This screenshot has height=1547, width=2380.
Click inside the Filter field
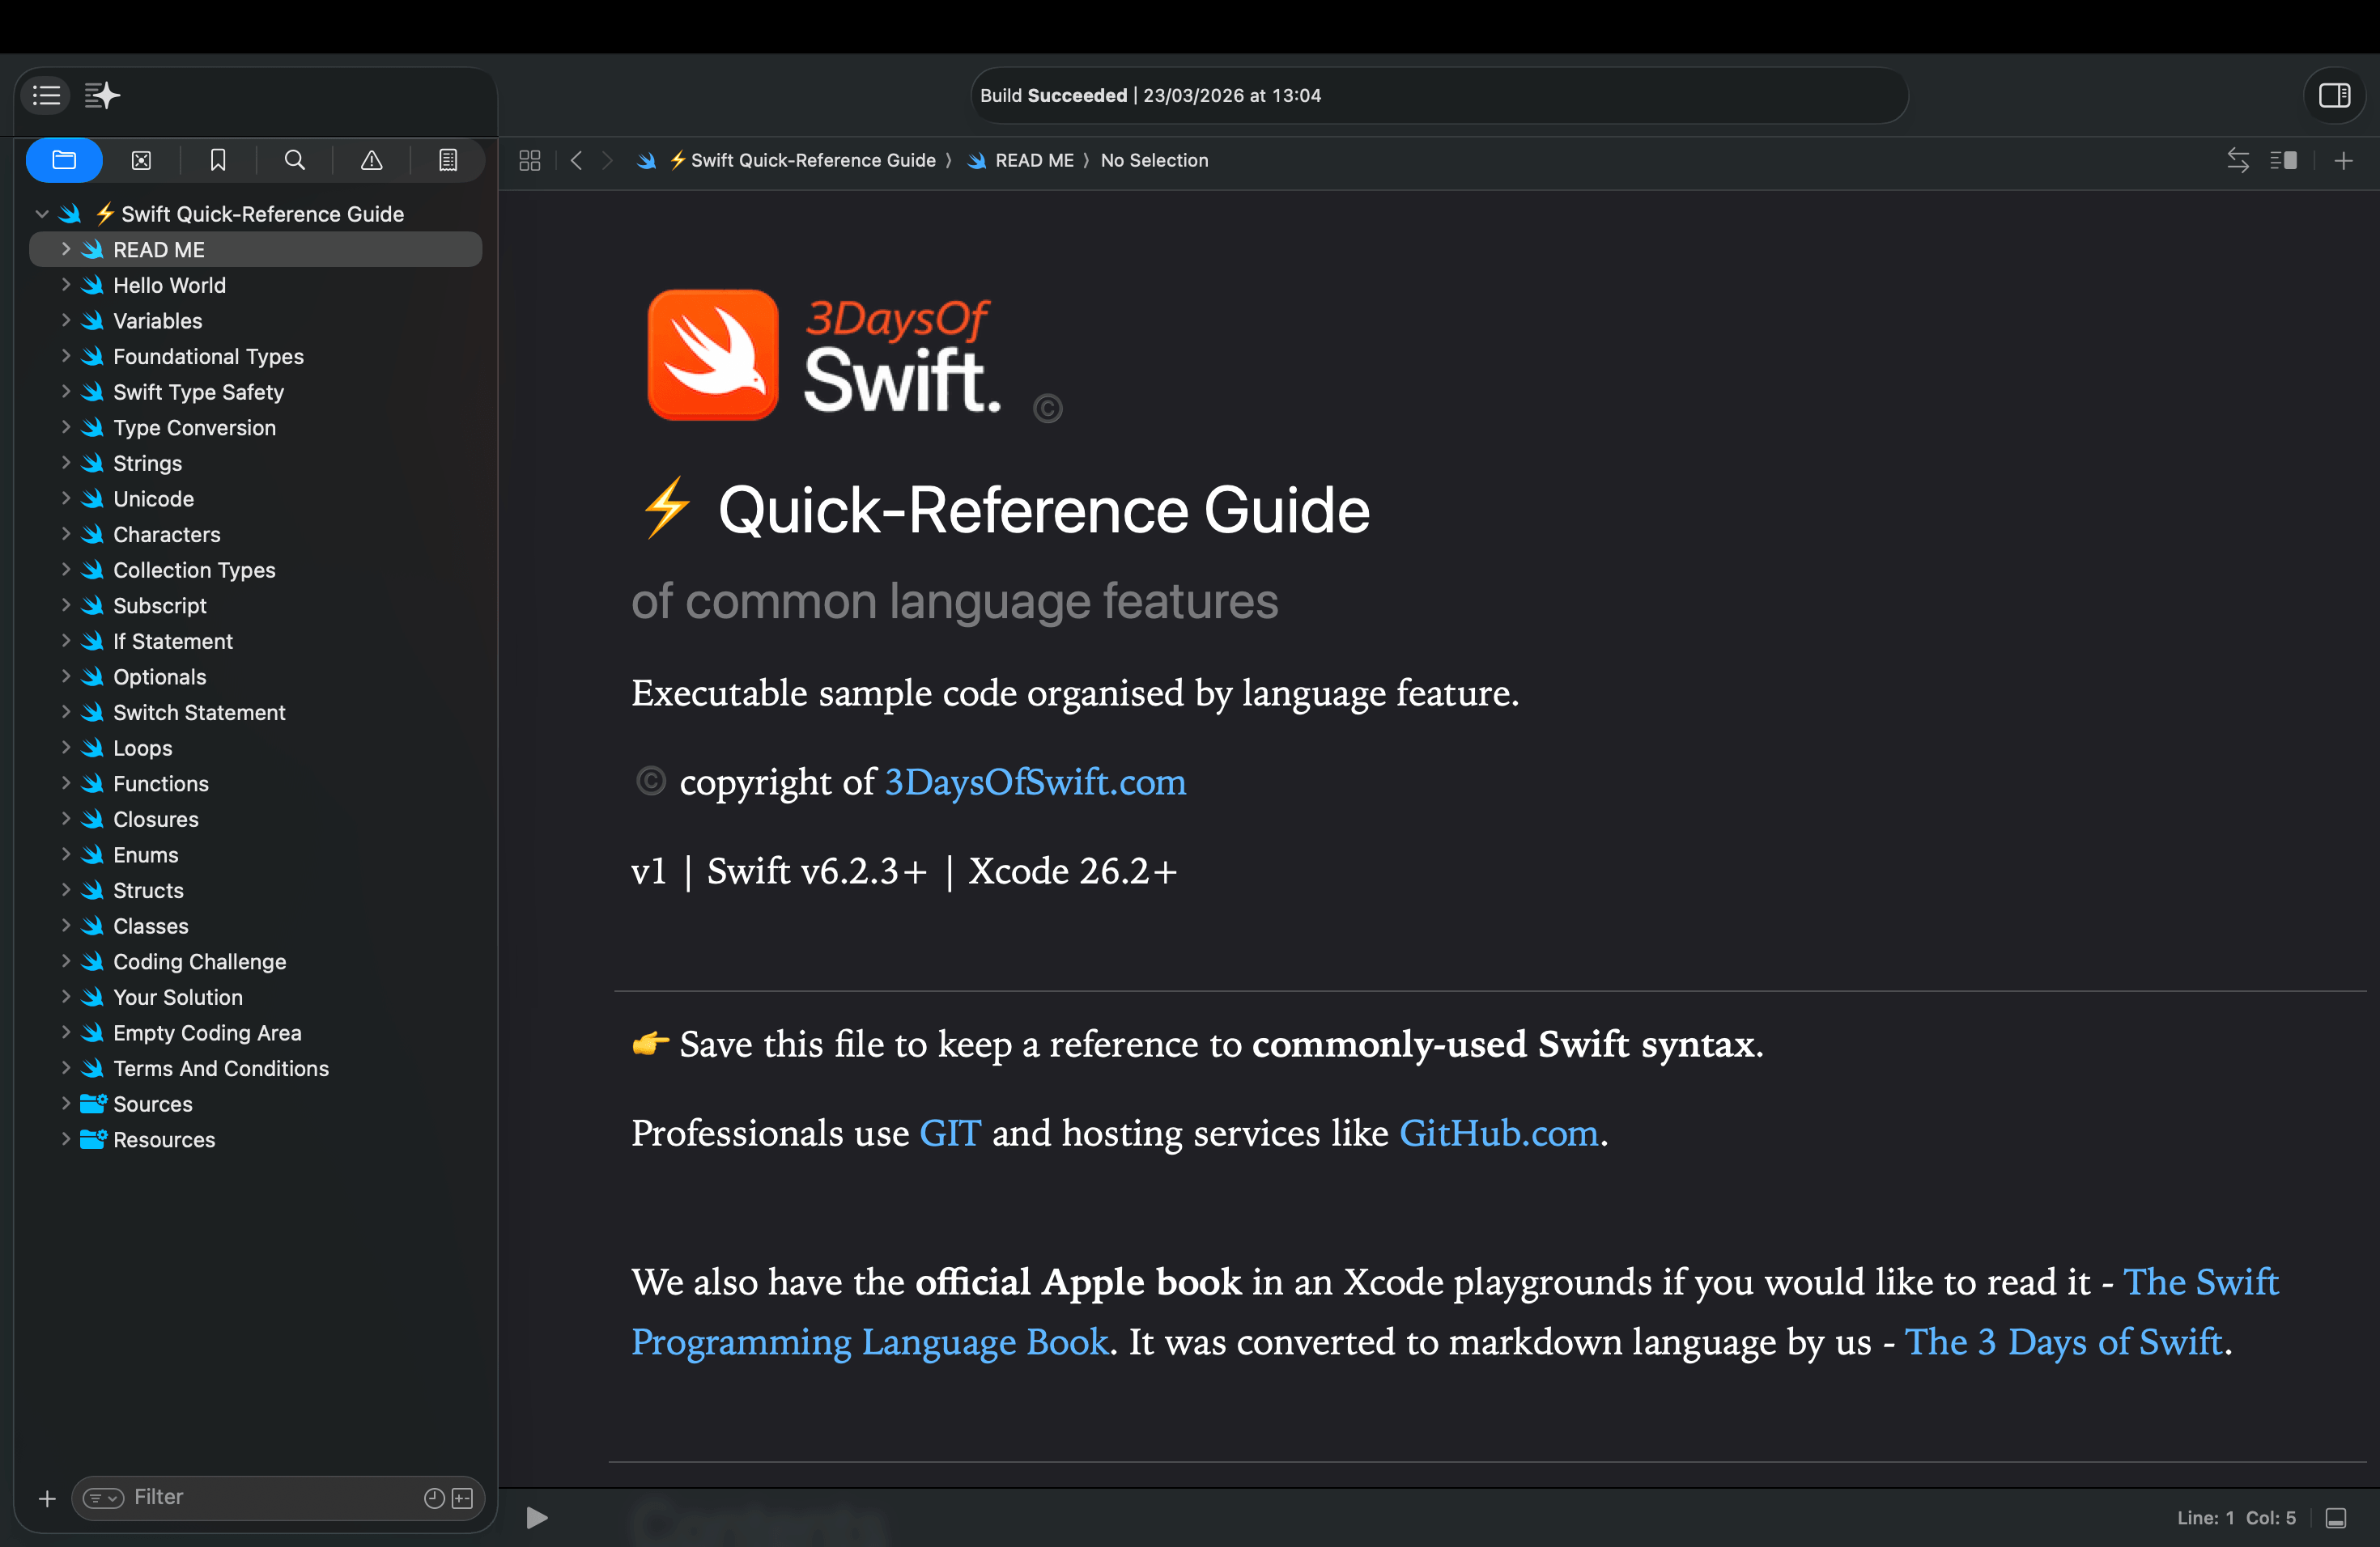coord(250,1498)
